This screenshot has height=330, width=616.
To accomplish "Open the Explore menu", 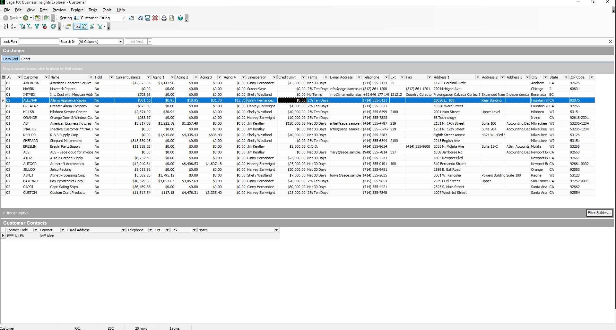I will 77,10.
